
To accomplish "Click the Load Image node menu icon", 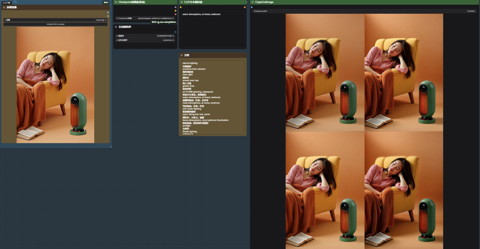I will pyautogui.click(x=4, y=7).
